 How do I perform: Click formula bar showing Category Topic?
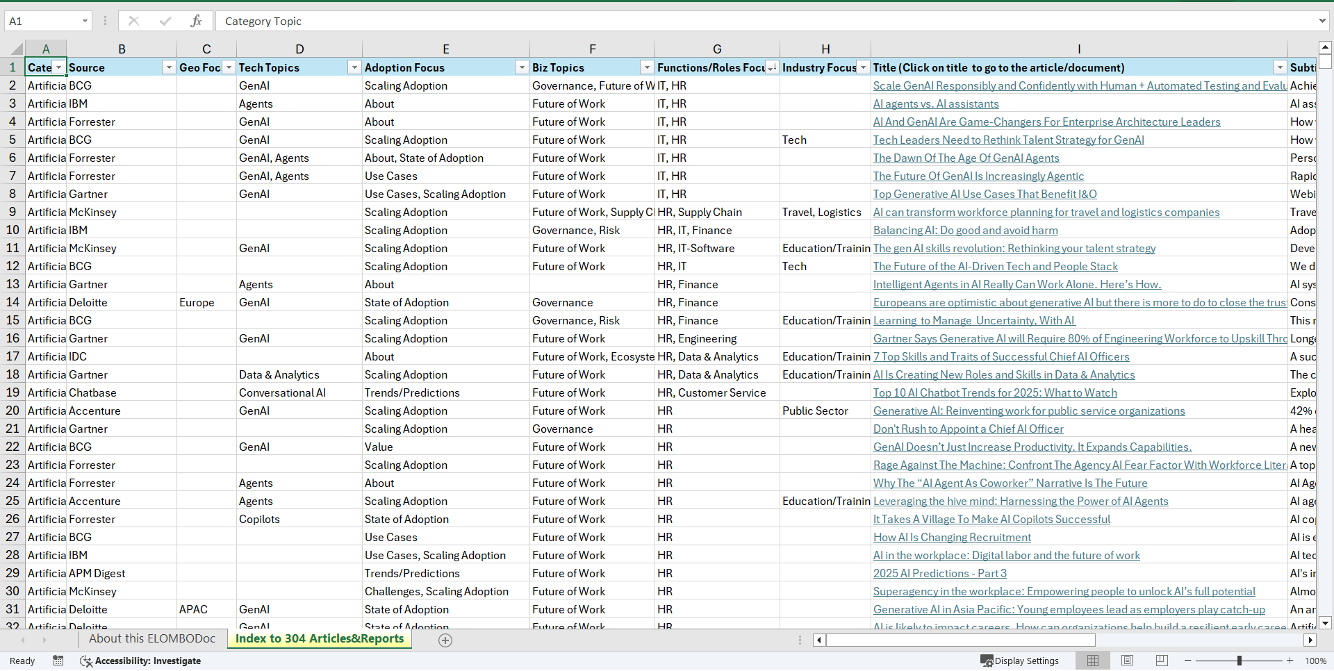point(764,21)
